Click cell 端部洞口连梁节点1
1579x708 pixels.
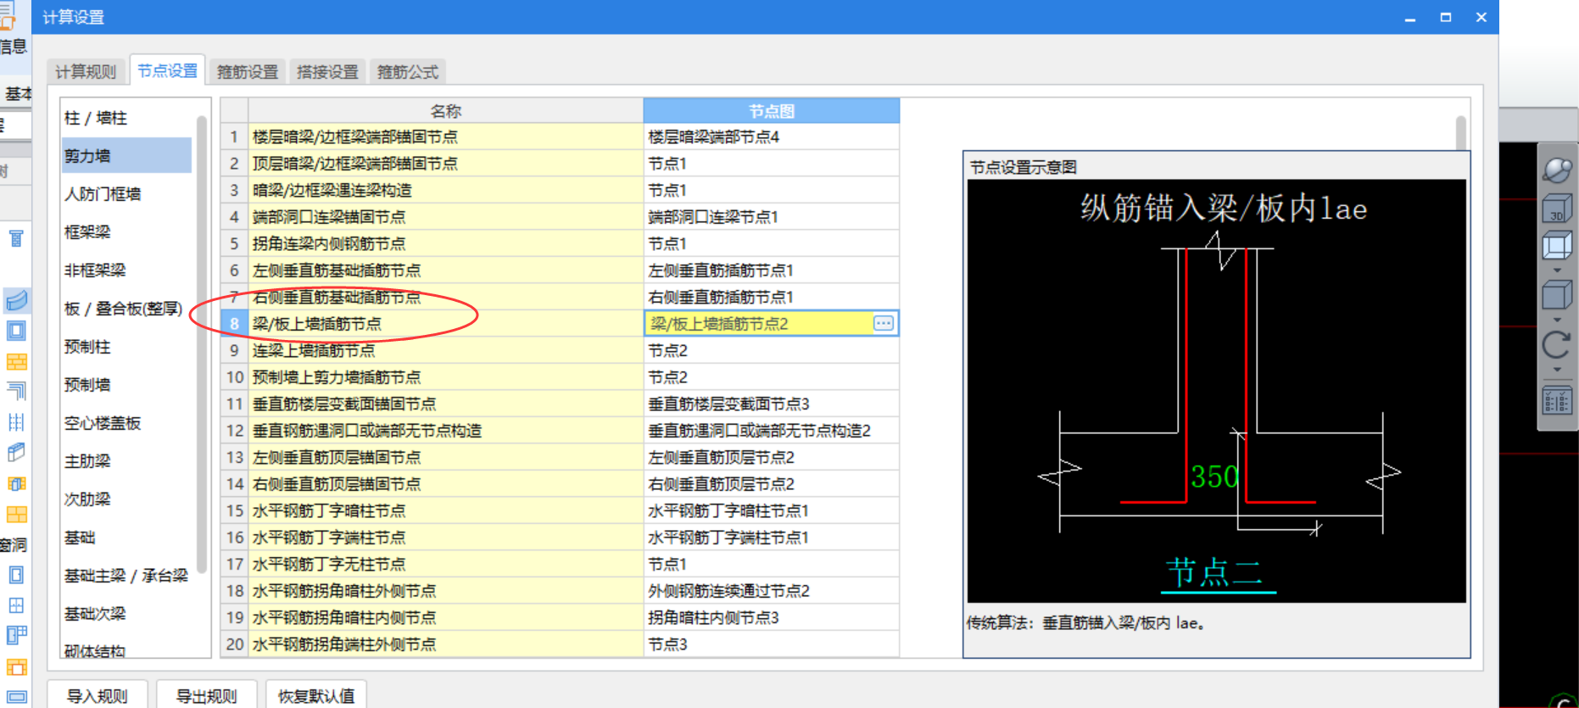coord(772,217)
